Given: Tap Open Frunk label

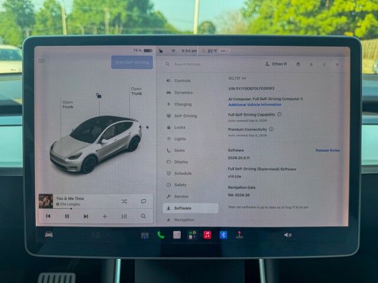Looking at the screenshot, I should click(x=68, y=104).
